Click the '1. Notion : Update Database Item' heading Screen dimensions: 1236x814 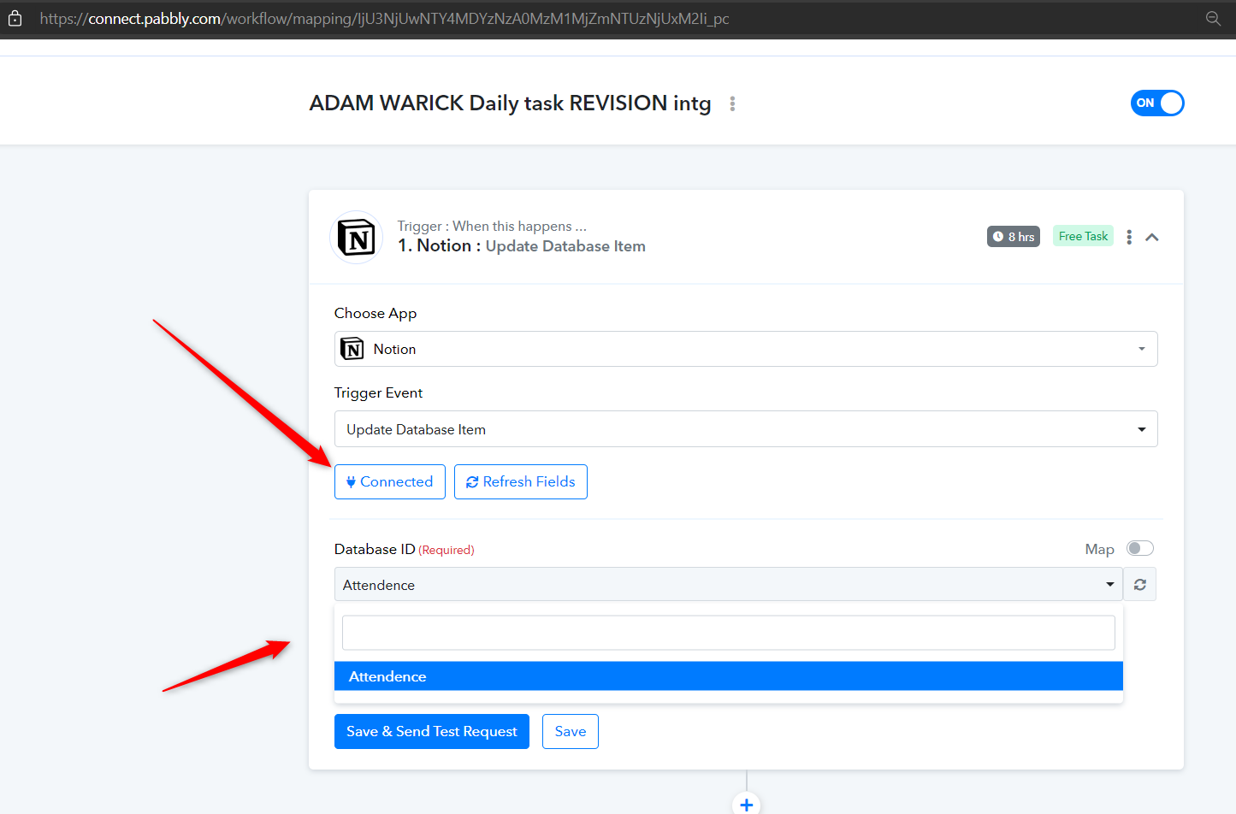pyautogui.click(x=522, y=246)
